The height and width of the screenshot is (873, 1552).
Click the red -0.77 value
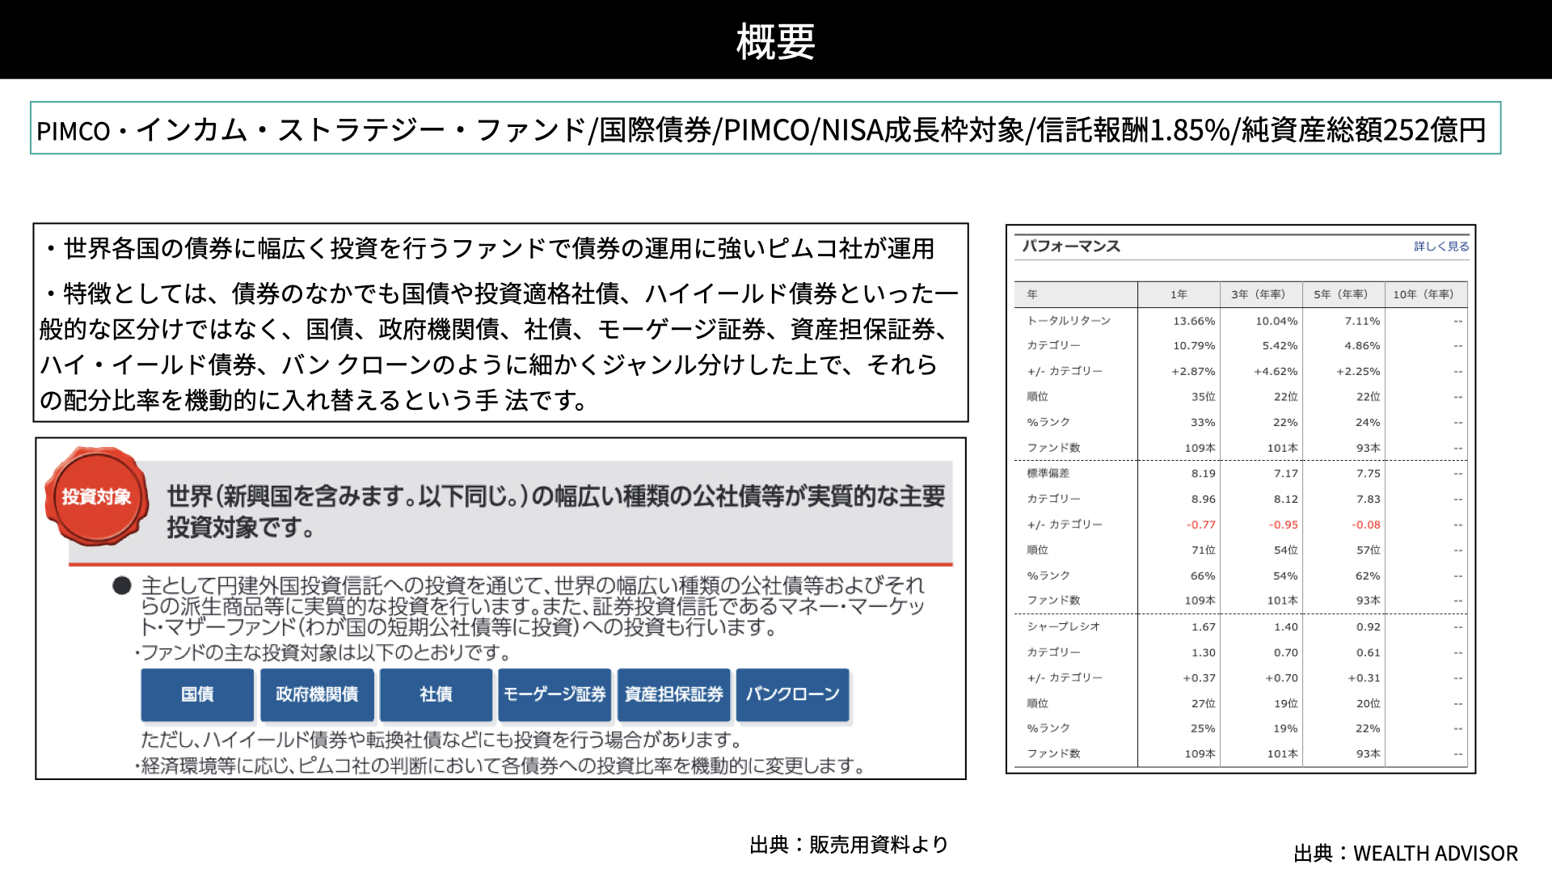1201,525
